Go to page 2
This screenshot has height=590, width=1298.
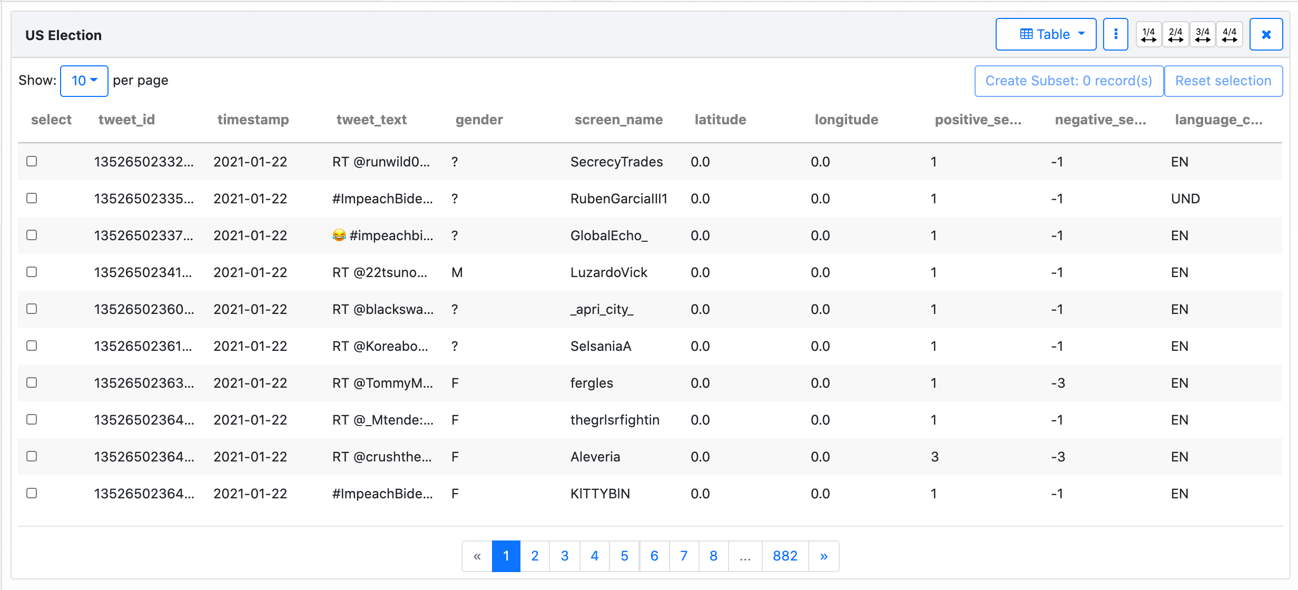[x=535, y=556]
